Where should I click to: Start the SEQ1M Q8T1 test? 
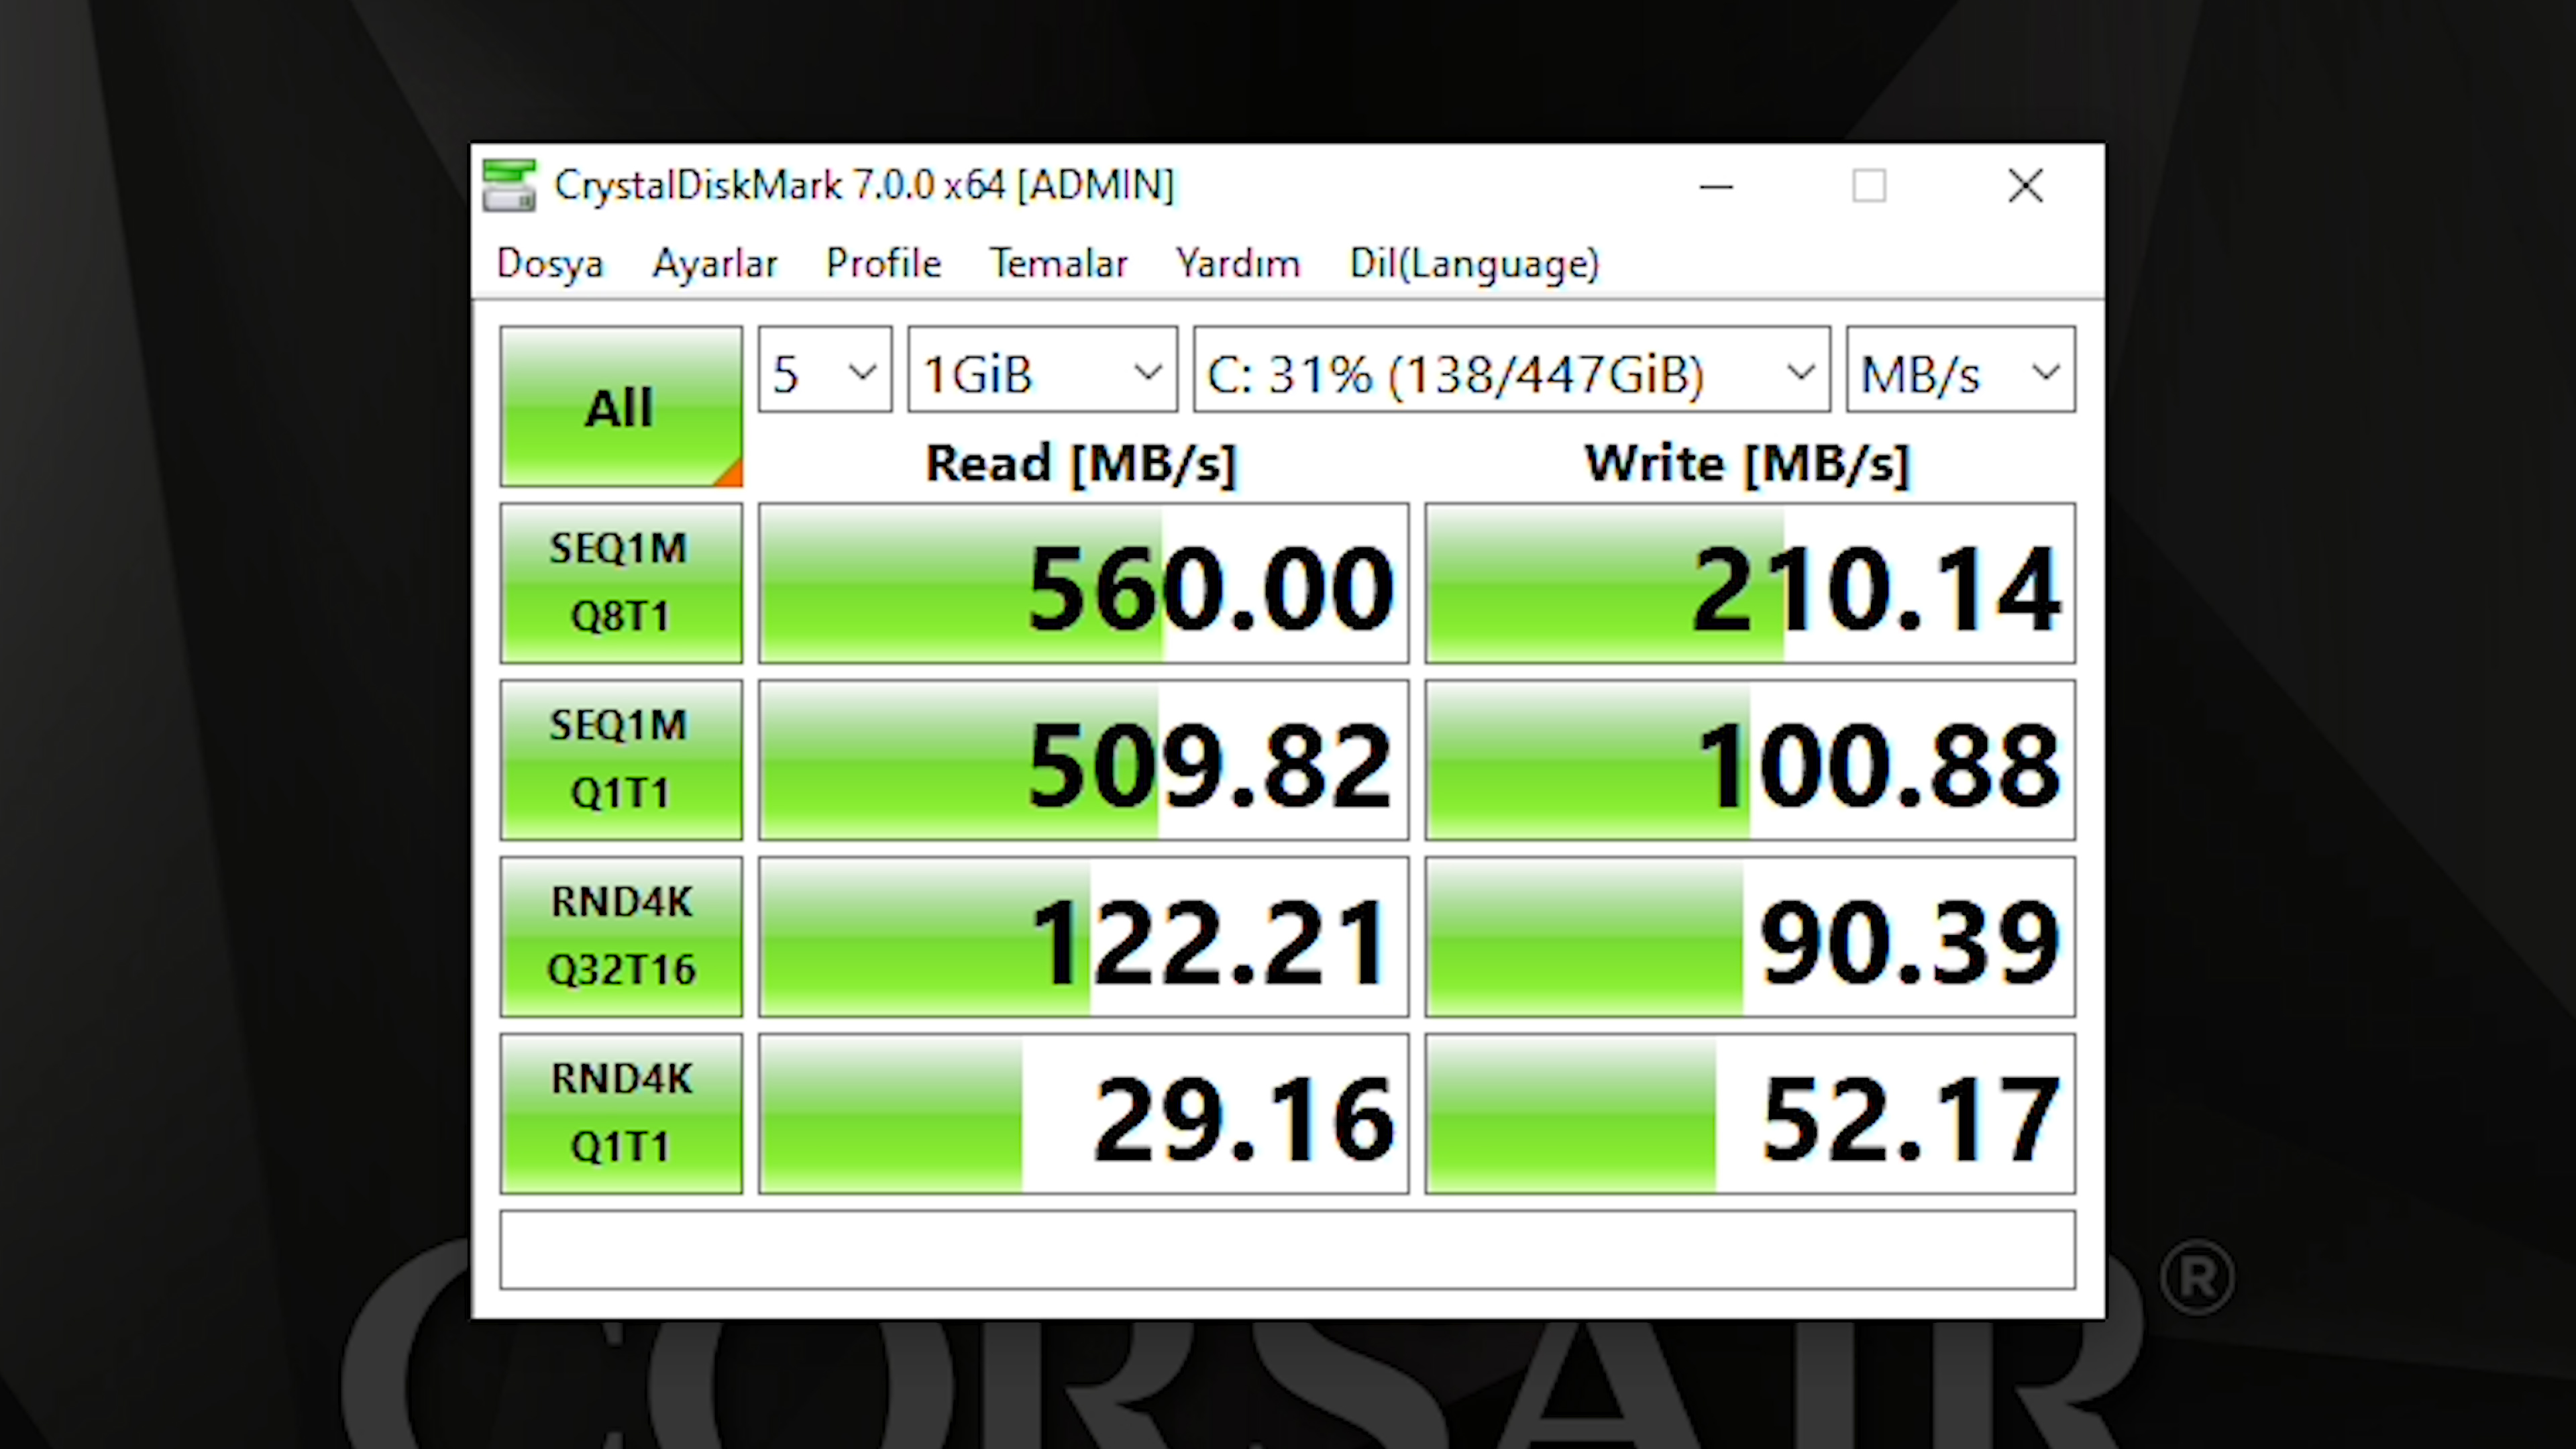[621, 583]
